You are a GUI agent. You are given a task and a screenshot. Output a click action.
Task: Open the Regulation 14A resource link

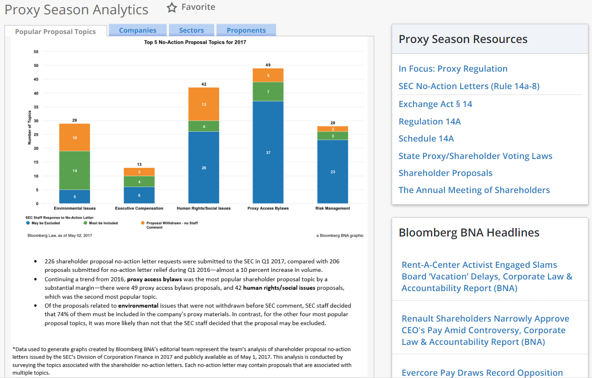point(429,121)
